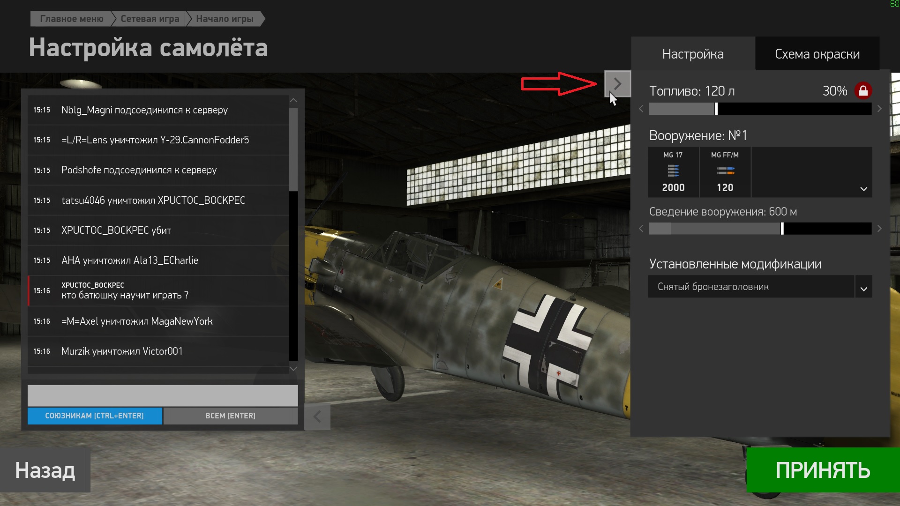Viewport: 900px width, 506px height.
Task: Focus the chat message input field
Action: 163,396
